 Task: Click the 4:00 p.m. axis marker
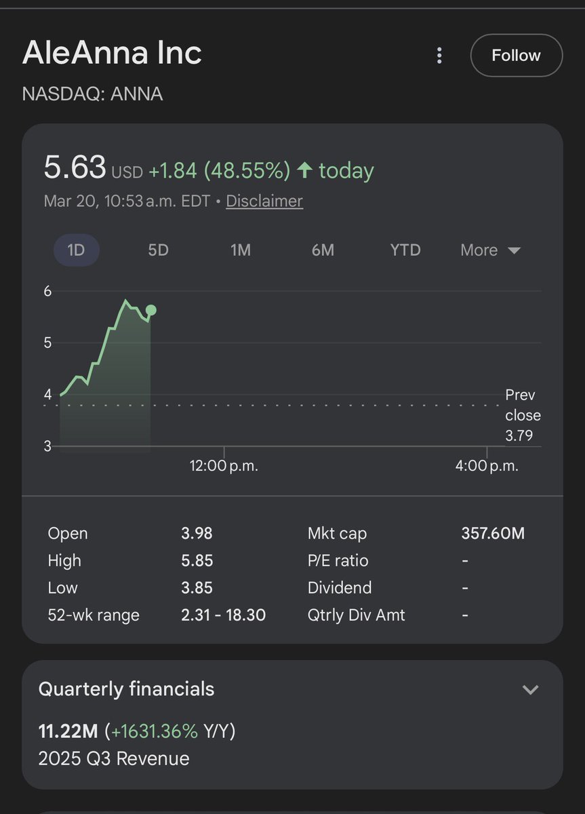(487, 466)
